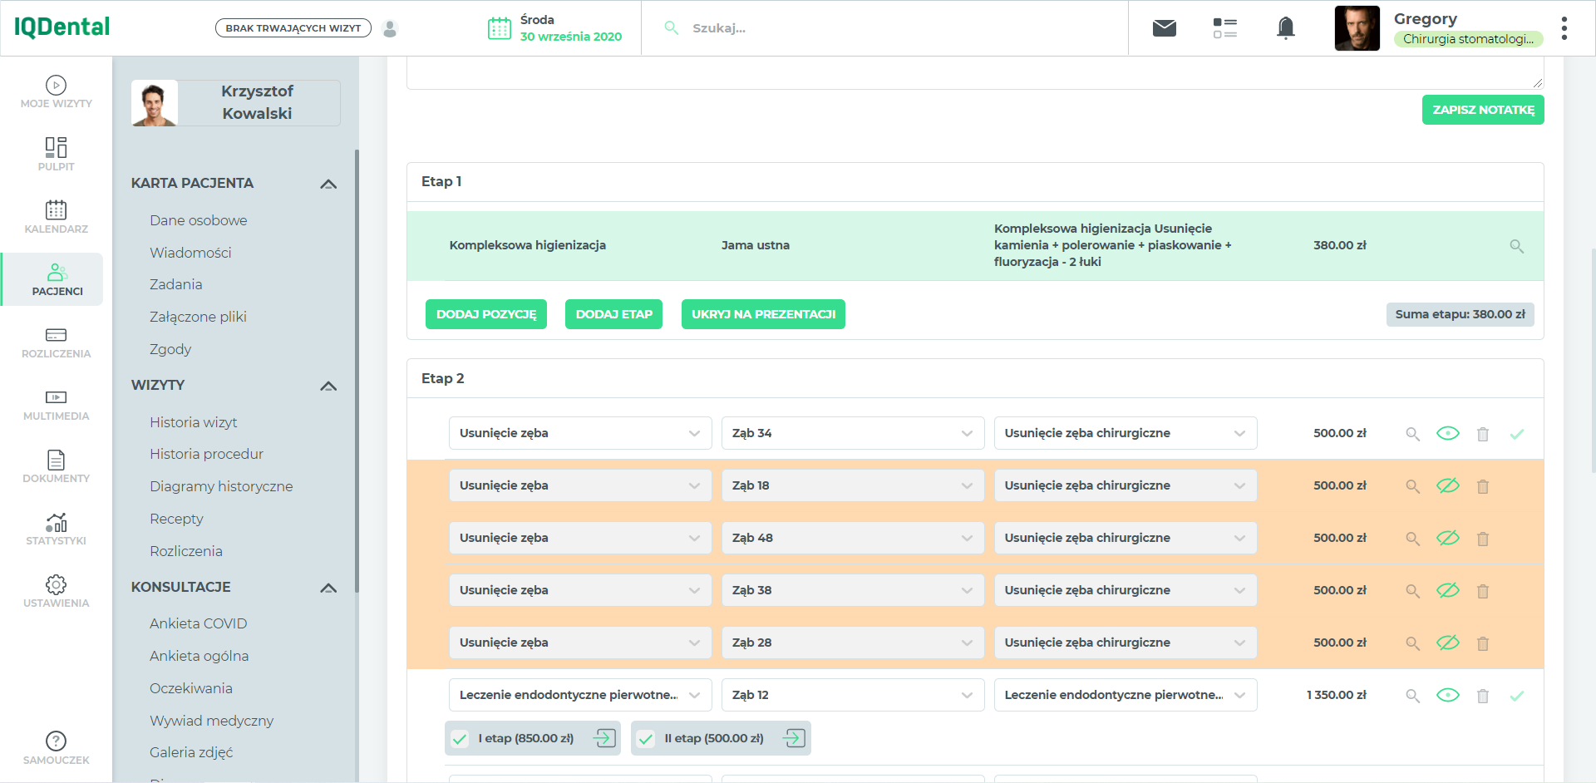Delete the Ząb 48 procedure row
This screenshot has height=783, width=1596.
[x=1483, y=539]
